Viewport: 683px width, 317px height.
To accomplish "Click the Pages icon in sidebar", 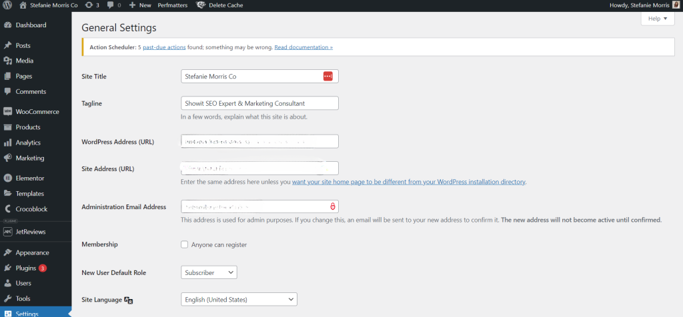I will [x=7, y=76].
